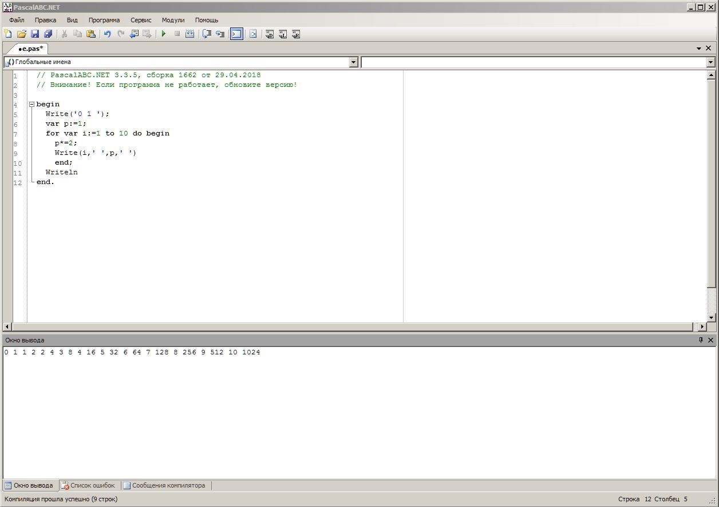Viewport: 719px width, 507px height.
Task: Click the PascalABC.NET title bar icon
Action: (x=7, y=7)
